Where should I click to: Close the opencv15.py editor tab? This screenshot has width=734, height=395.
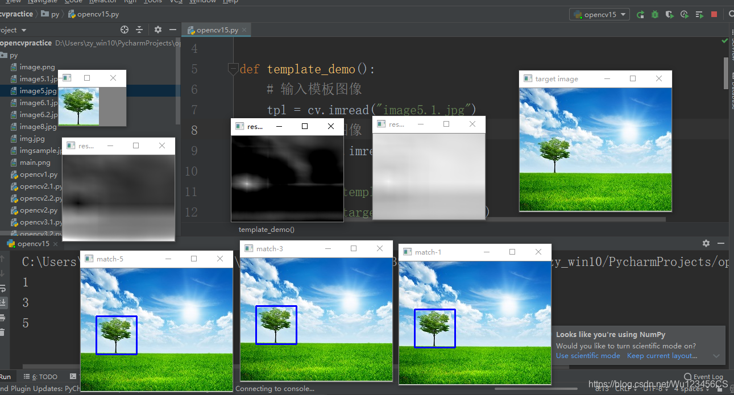point(244,30)
